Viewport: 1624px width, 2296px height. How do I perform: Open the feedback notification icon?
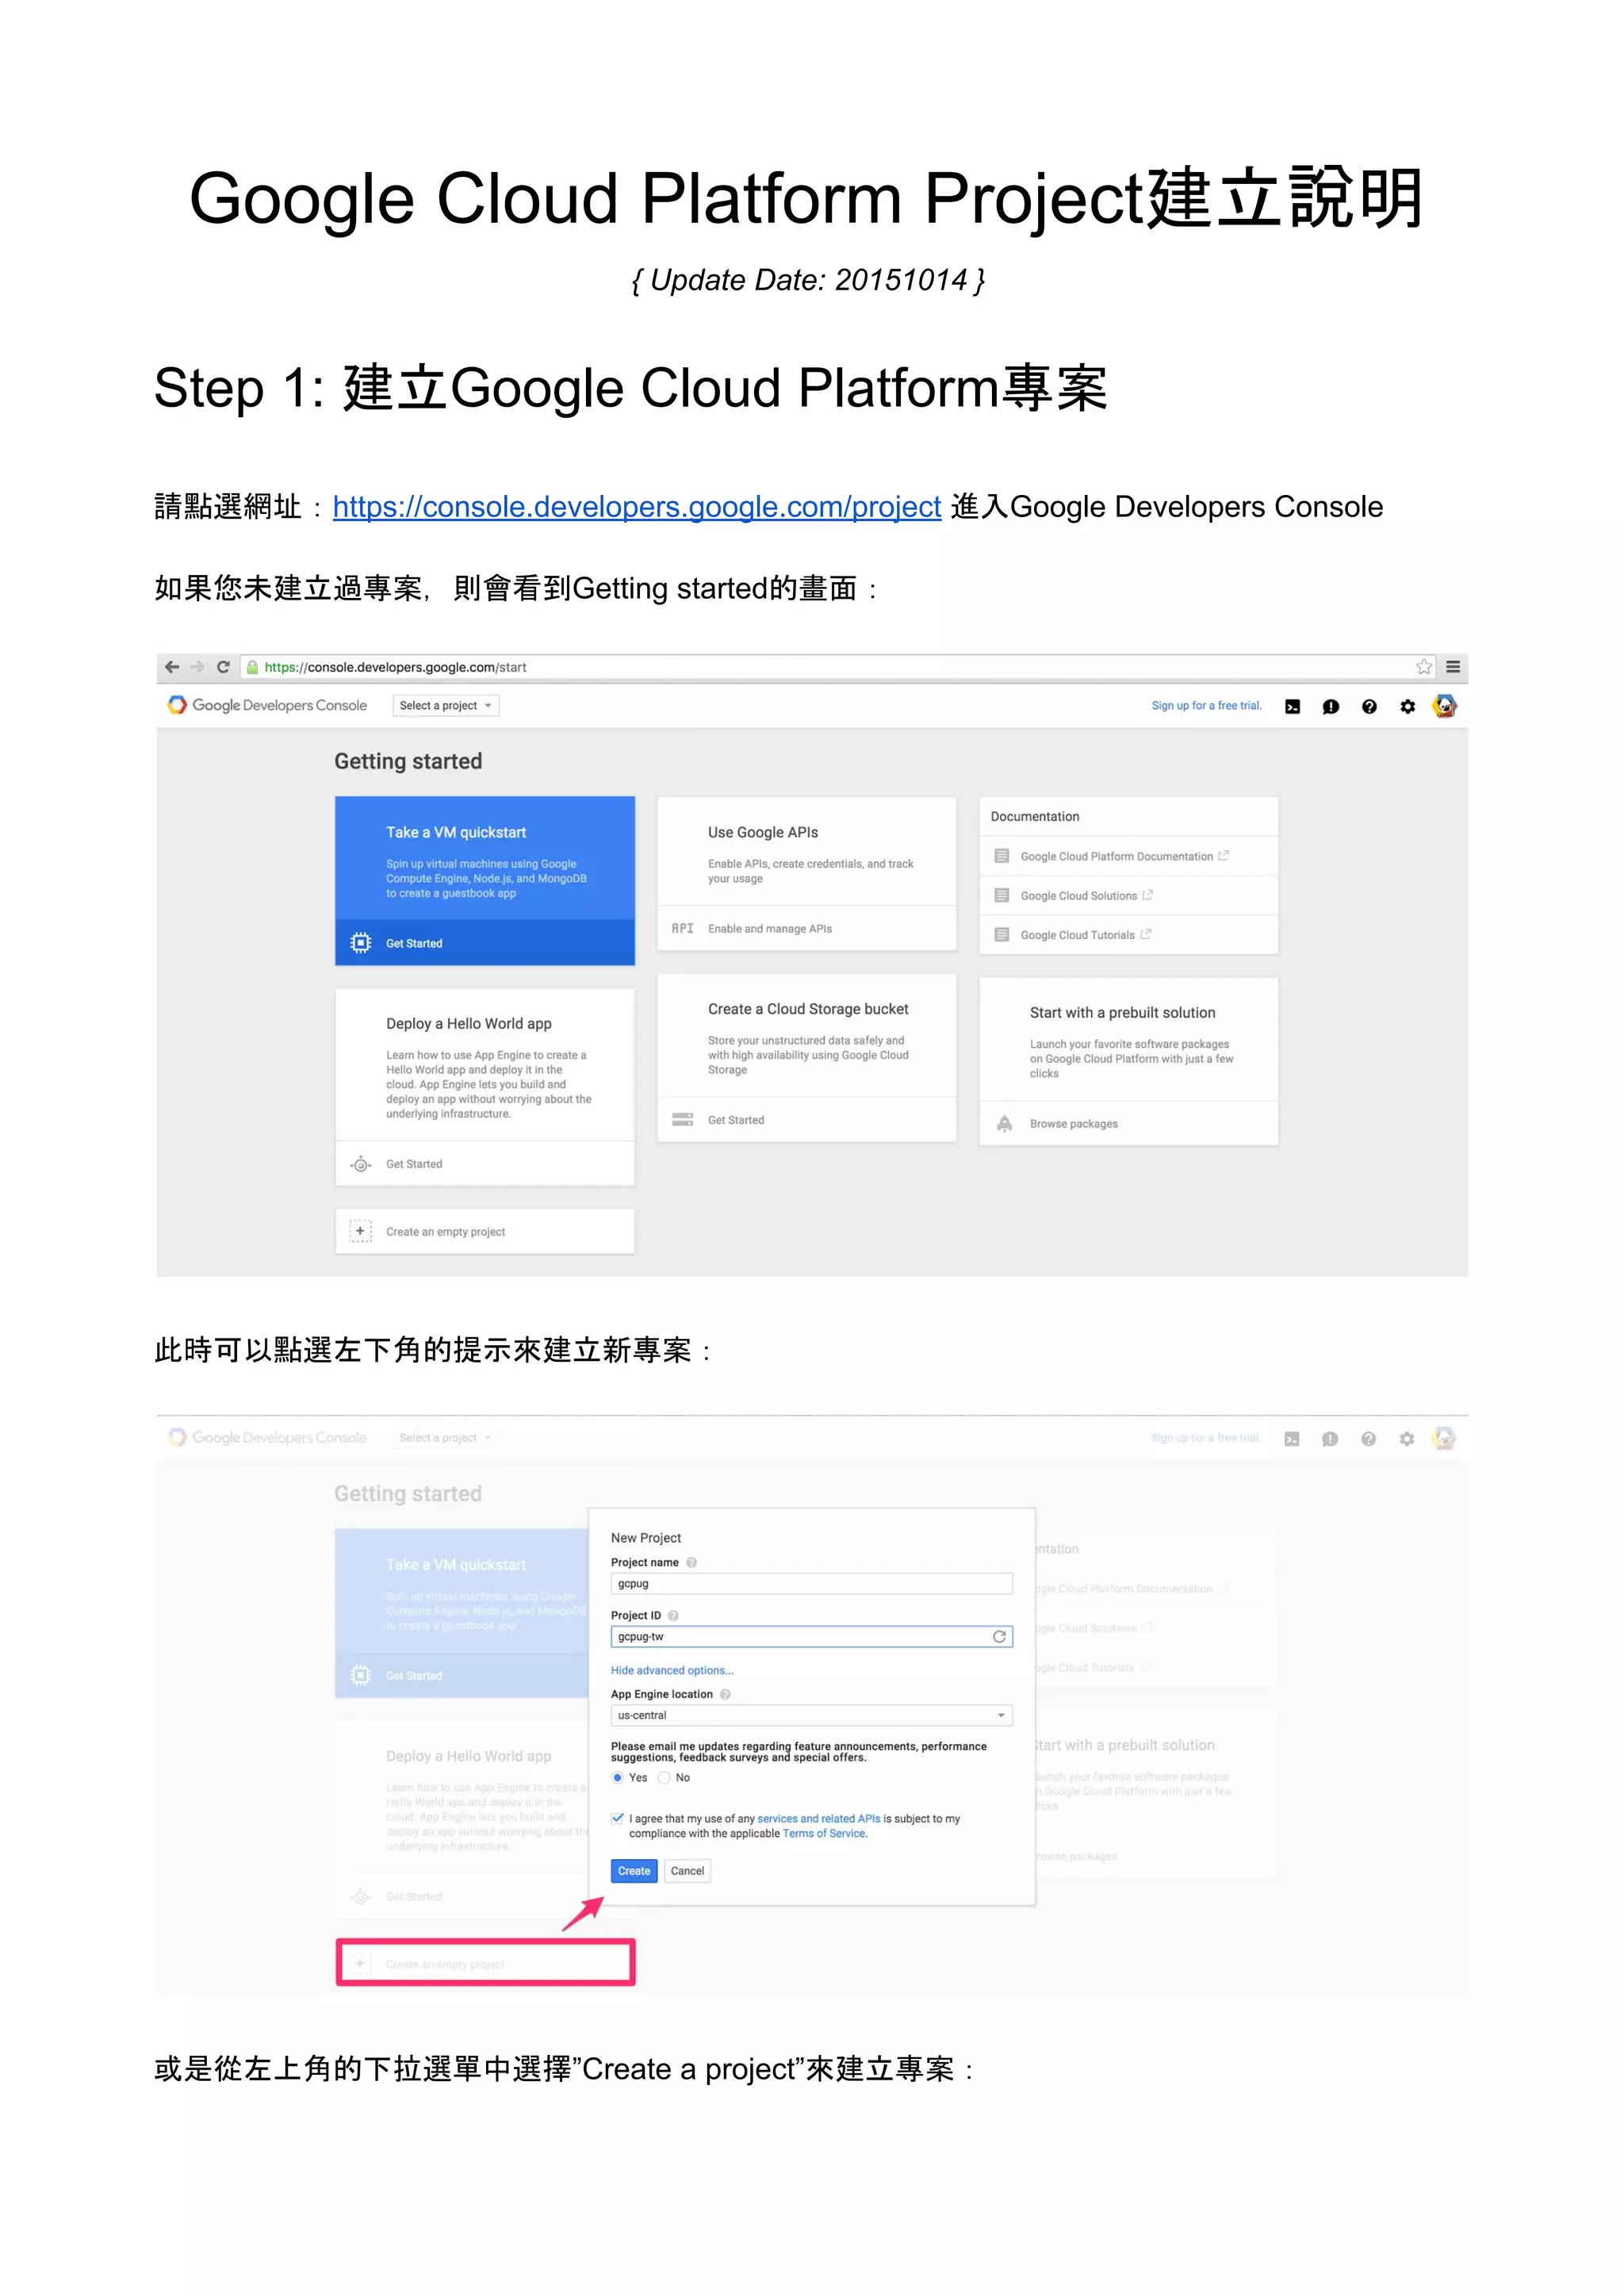(x=1330, y=707)
